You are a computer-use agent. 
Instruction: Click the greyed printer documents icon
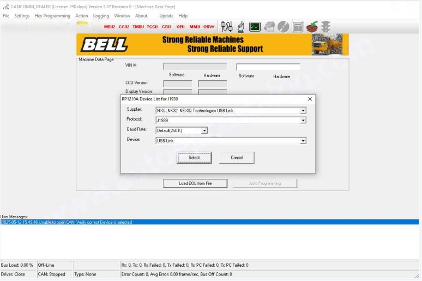pyautogui.click(x=269, y=27)
